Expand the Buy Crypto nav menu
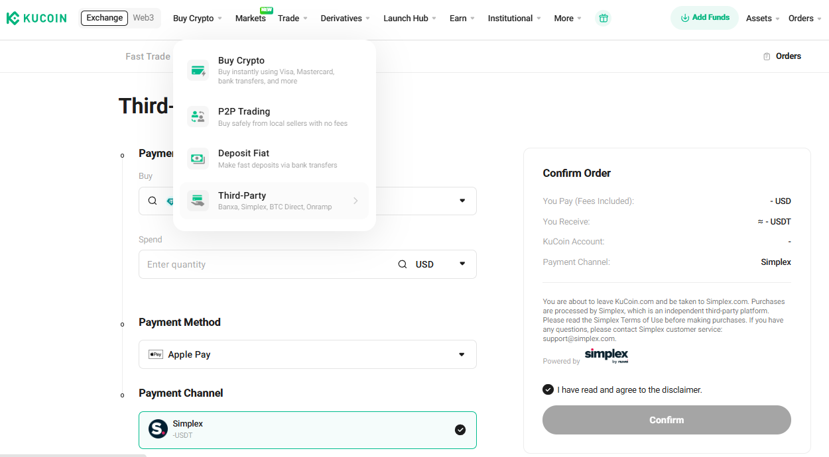The width and height of the screenshot is (829, 457). click(197, 19)
